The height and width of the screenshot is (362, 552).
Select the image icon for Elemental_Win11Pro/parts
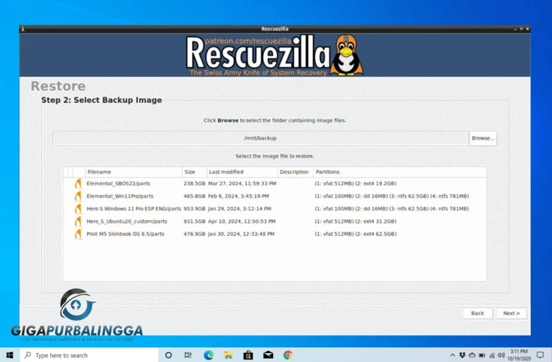pos(78,196)
